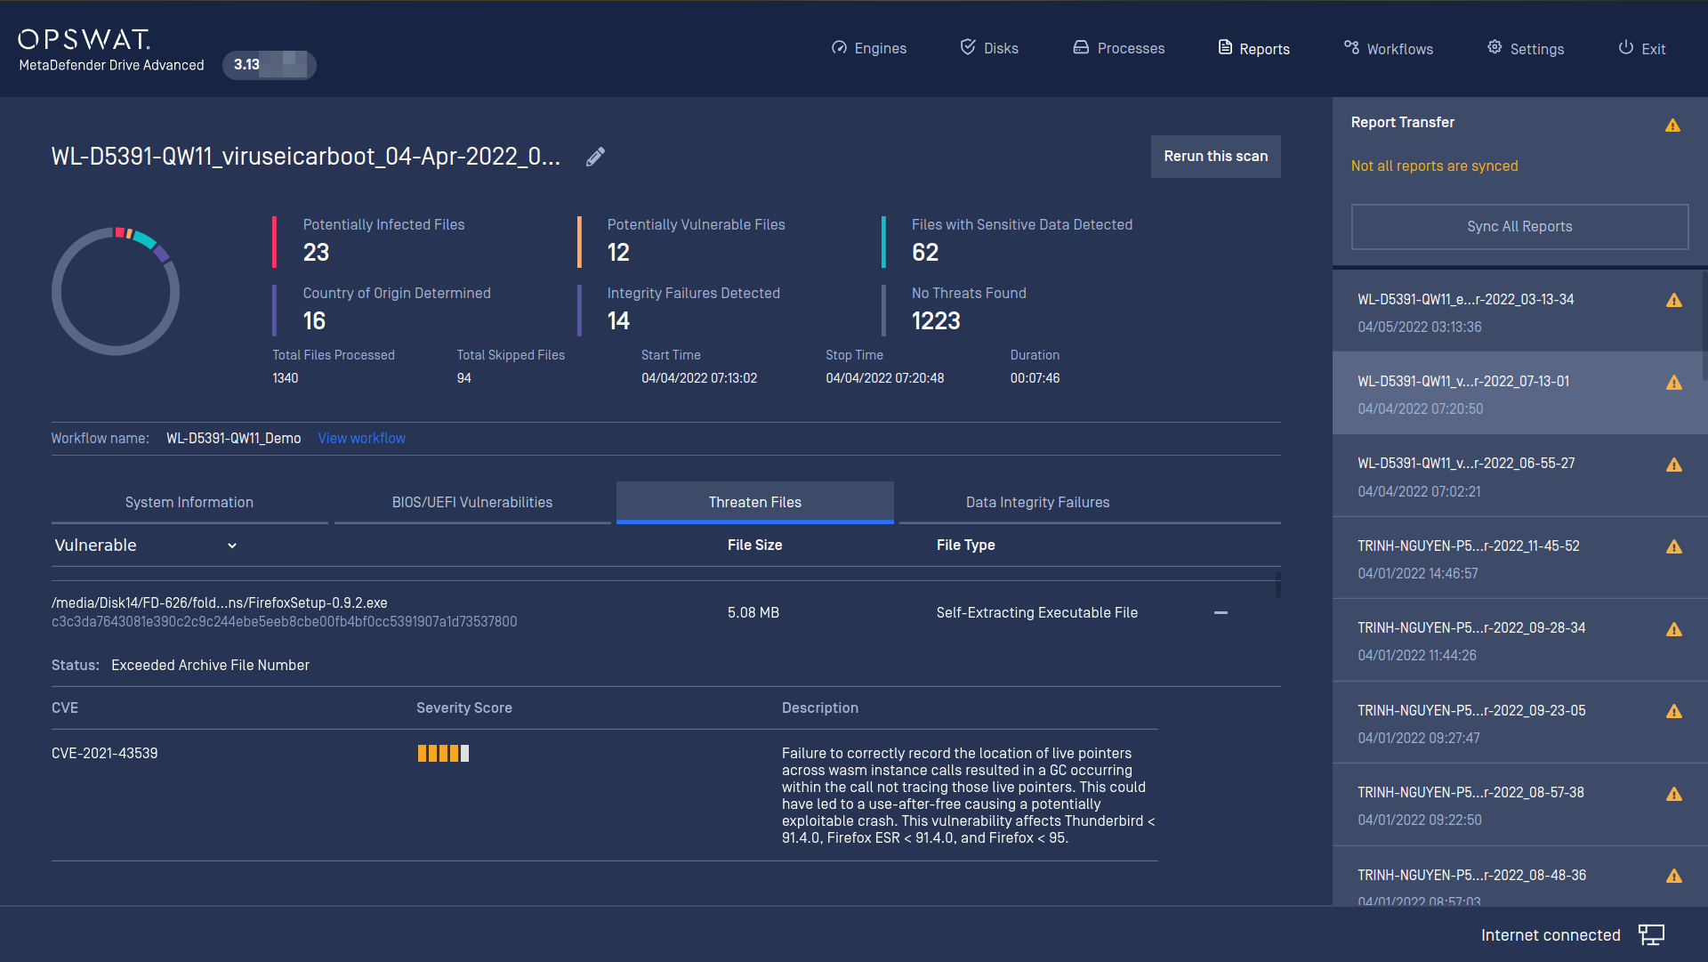Click Rerun this scan button

(1216, 157)
